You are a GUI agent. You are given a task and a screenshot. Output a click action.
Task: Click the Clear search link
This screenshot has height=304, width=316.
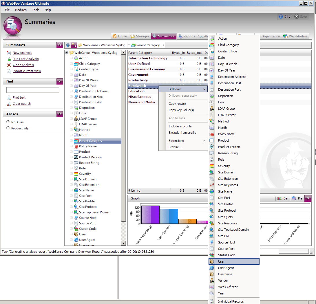click(x=22, y=104)
